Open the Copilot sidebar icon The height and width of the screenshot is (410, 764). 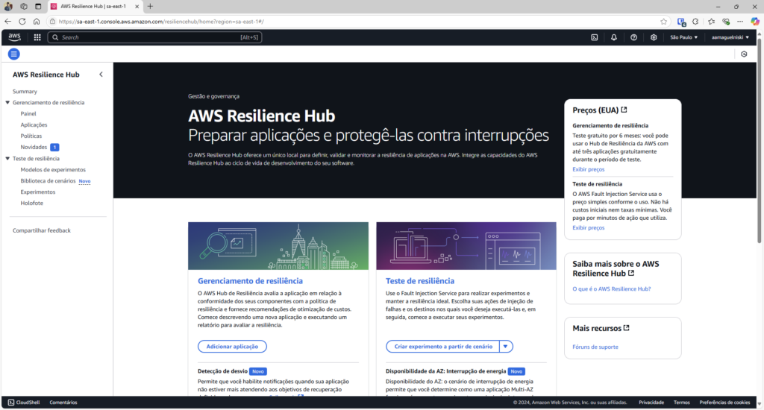point(755,22)
